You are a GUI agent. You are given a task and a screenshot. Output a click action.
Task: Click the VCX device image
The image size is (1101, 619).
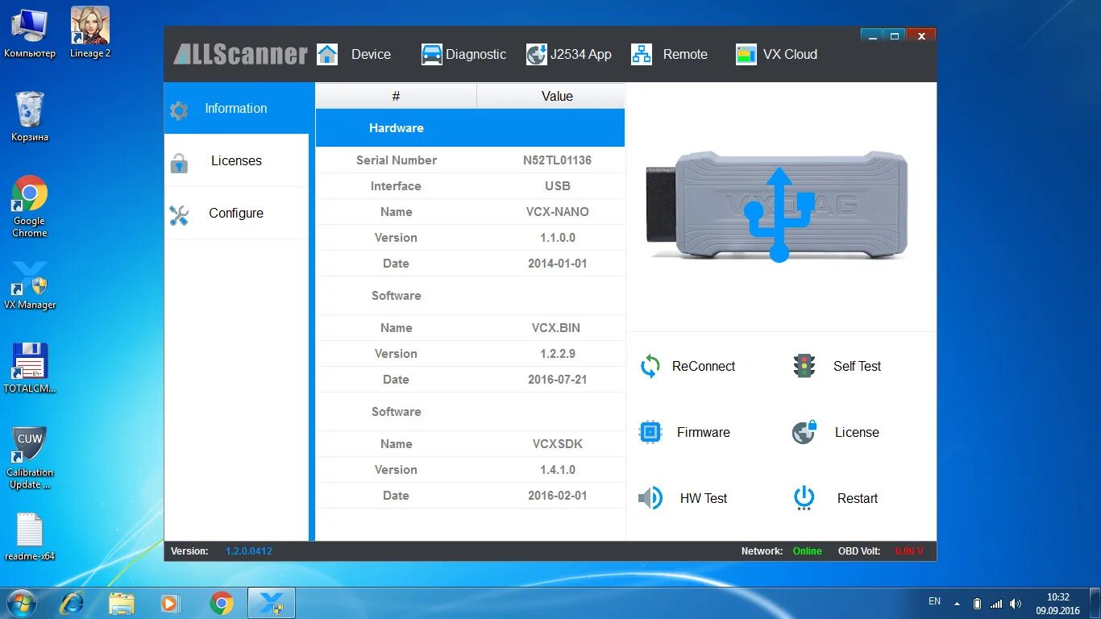click(778, 207)
